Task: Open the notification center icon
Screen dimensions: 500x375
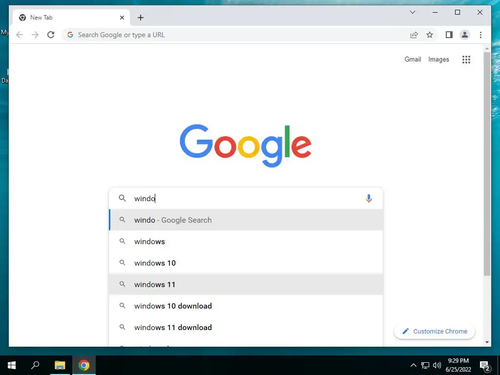Action: click(484, 365)
